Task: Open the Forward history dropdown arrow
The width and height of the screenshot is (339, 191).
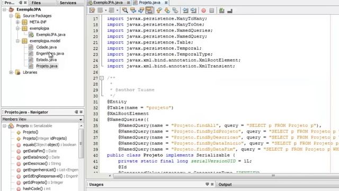Action: 117,11
